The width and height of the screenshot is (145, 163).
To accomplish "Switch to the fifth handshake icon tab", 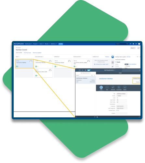I will [x=125, y=88].
